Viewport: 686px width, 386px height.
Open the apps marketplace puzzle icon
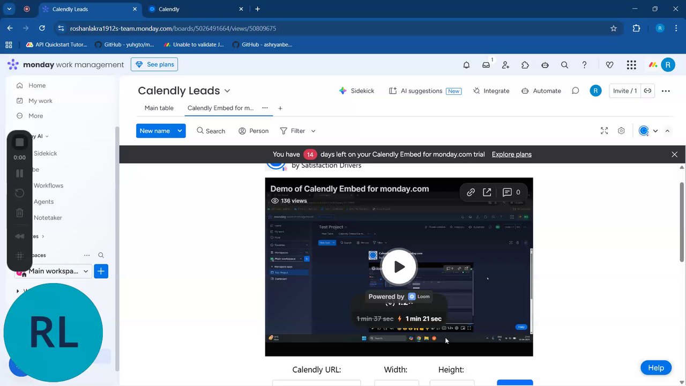pos(525,65)
